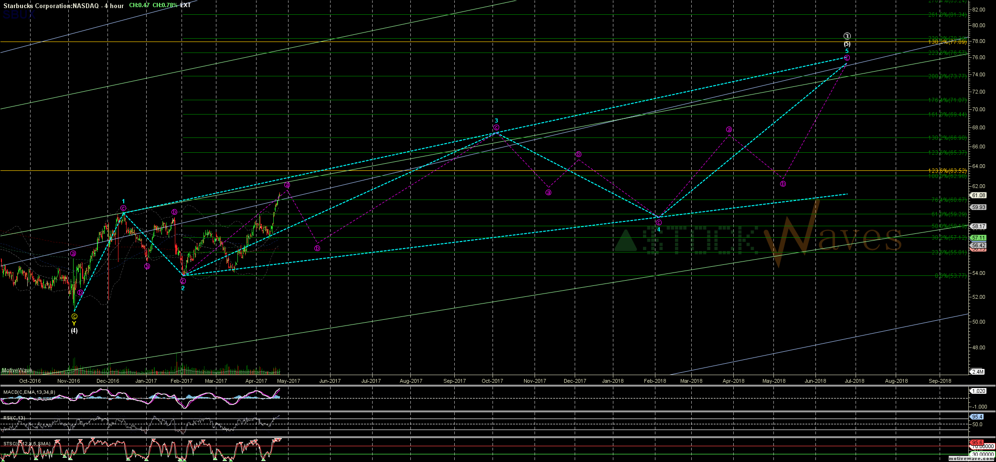This screenshot has height=462, width=996.
Task: Click the 50.0 RSI axis label
Action: click(x=977, y=424)
